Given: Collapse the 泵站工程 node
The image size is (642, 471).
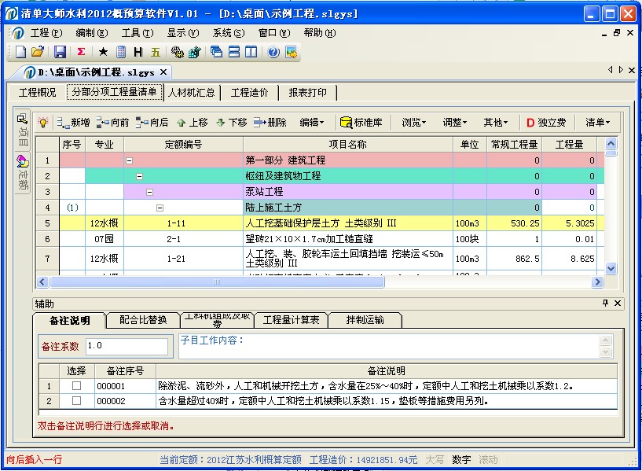Looking at the screenshot, I should click(x=150, y=192).
